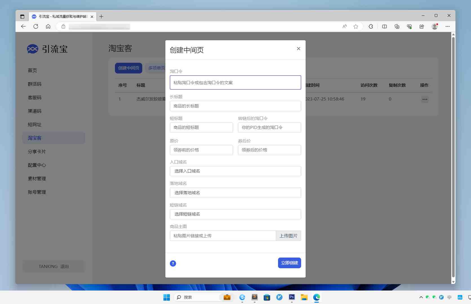Click the page vertical scrollbar
The image size is (471, 304).
[x=453, y=158]
